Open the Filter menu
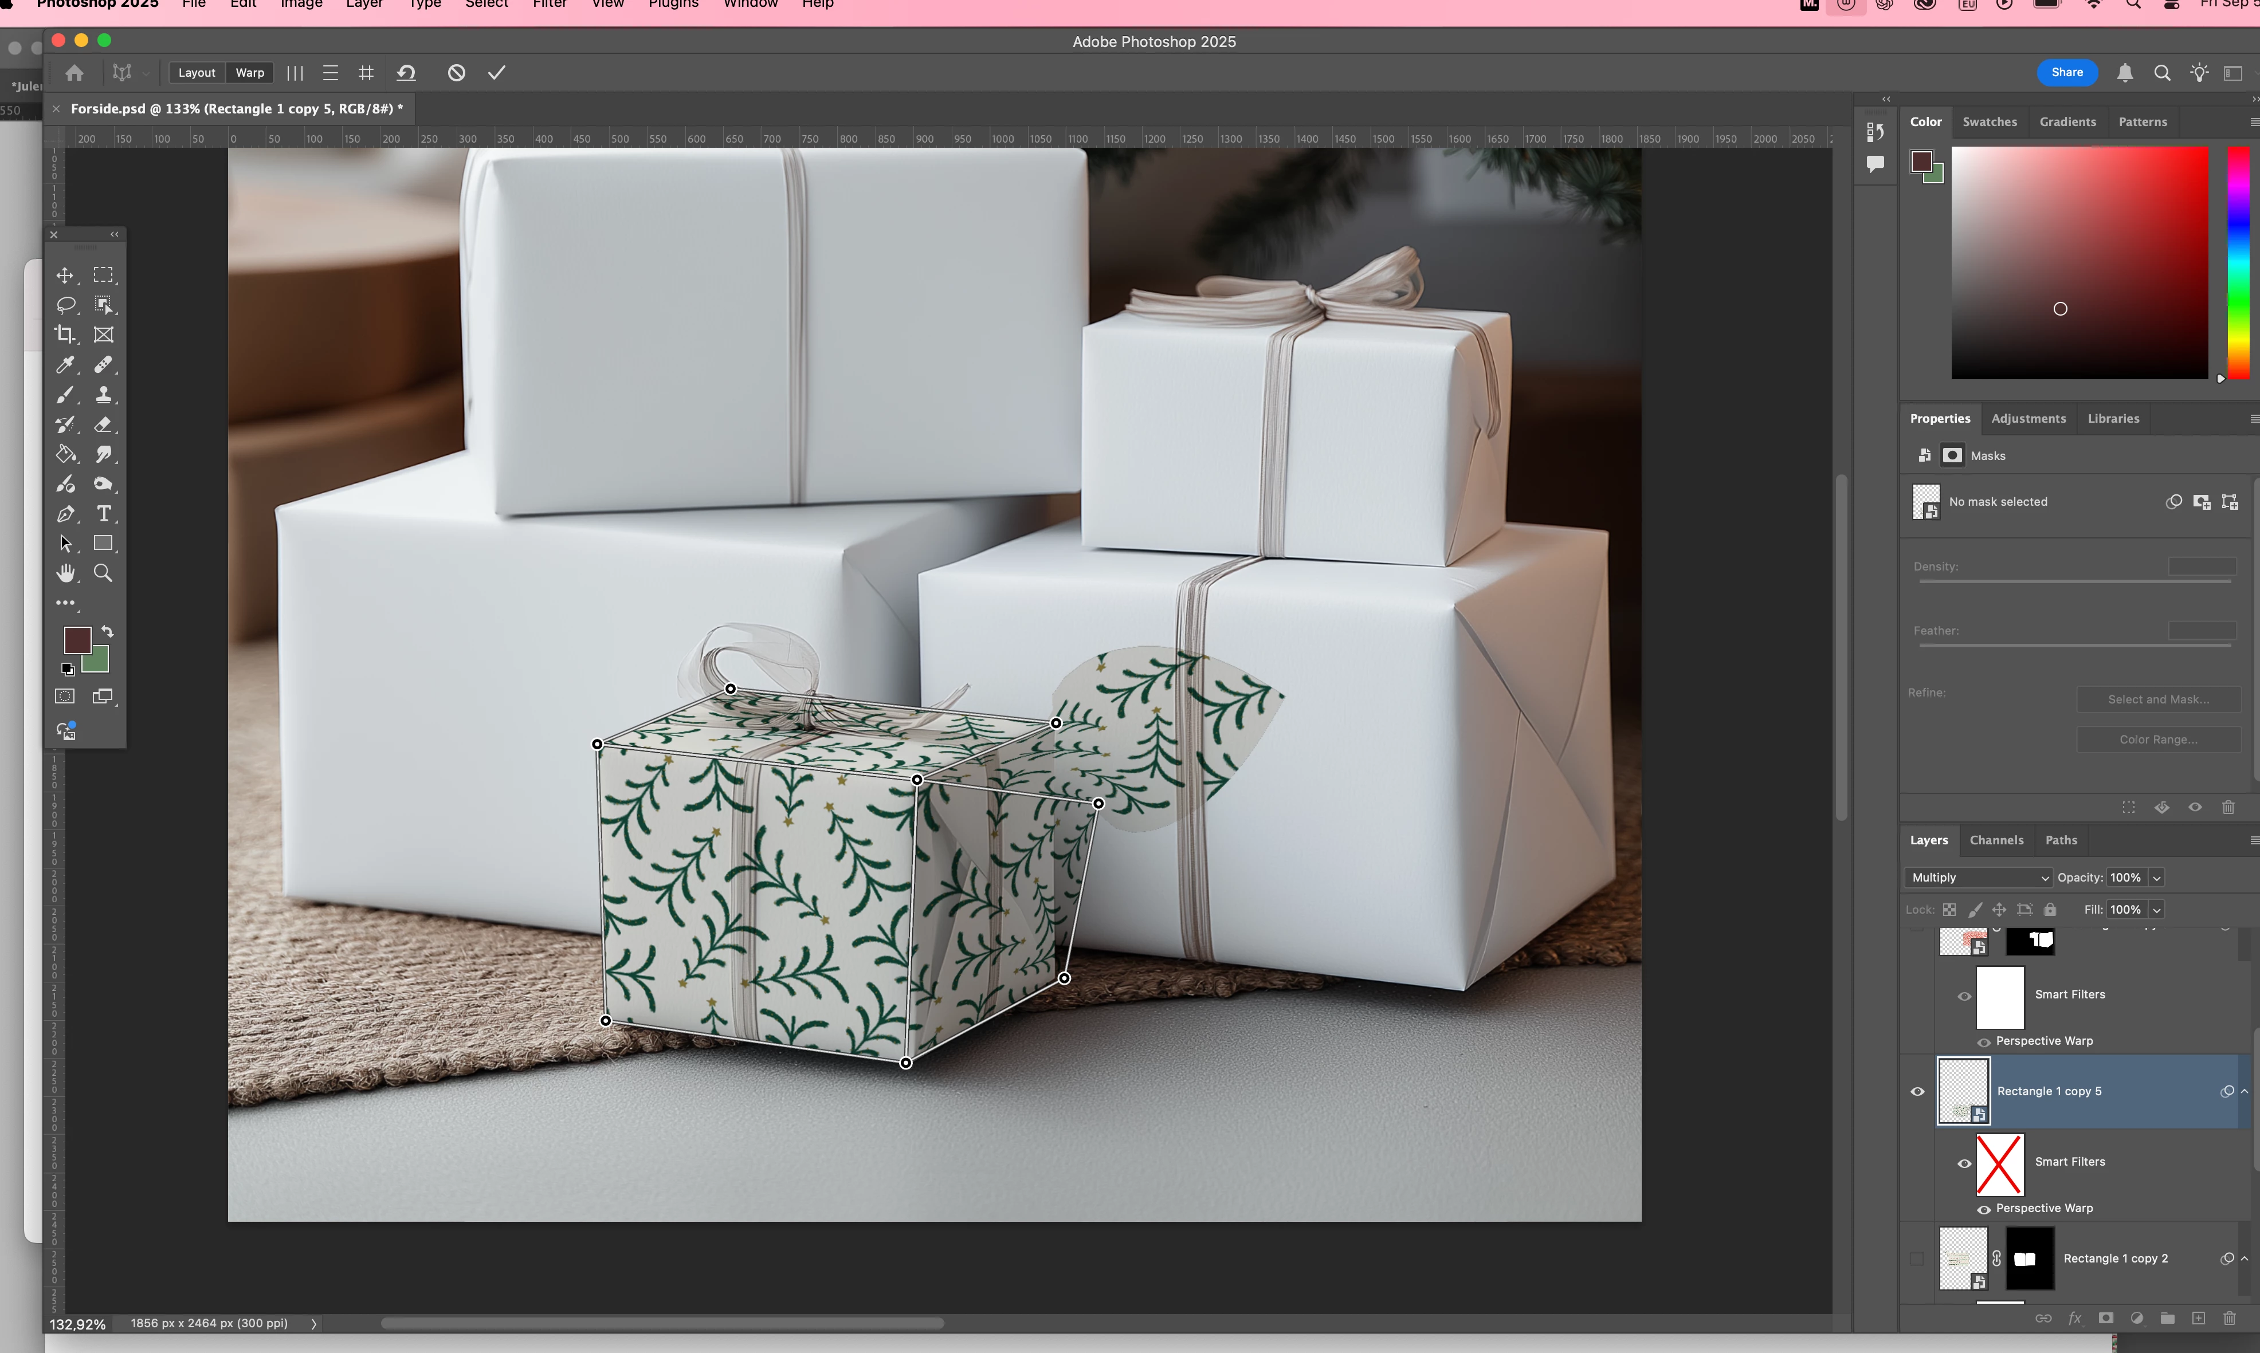Image resolution: width=2260 pixels, height=1353 pixels. click(x=549, y=5)
